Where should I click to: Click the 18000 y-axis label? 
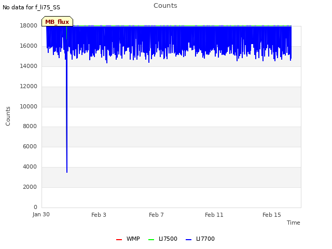(29, 25)
